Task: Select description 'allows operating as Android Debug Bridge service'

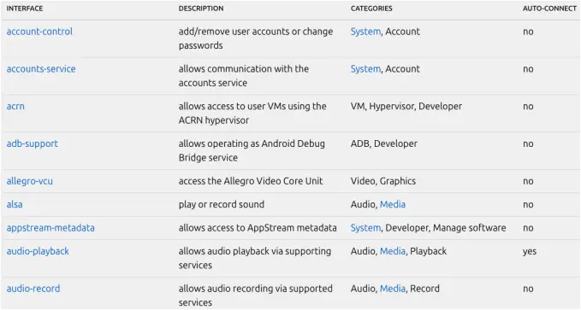Action: 252,150
